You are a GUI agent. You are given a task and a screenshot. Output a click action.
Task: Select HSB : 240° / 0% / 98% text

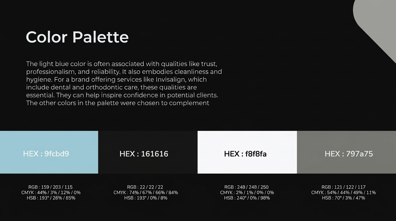pos(246,198)
